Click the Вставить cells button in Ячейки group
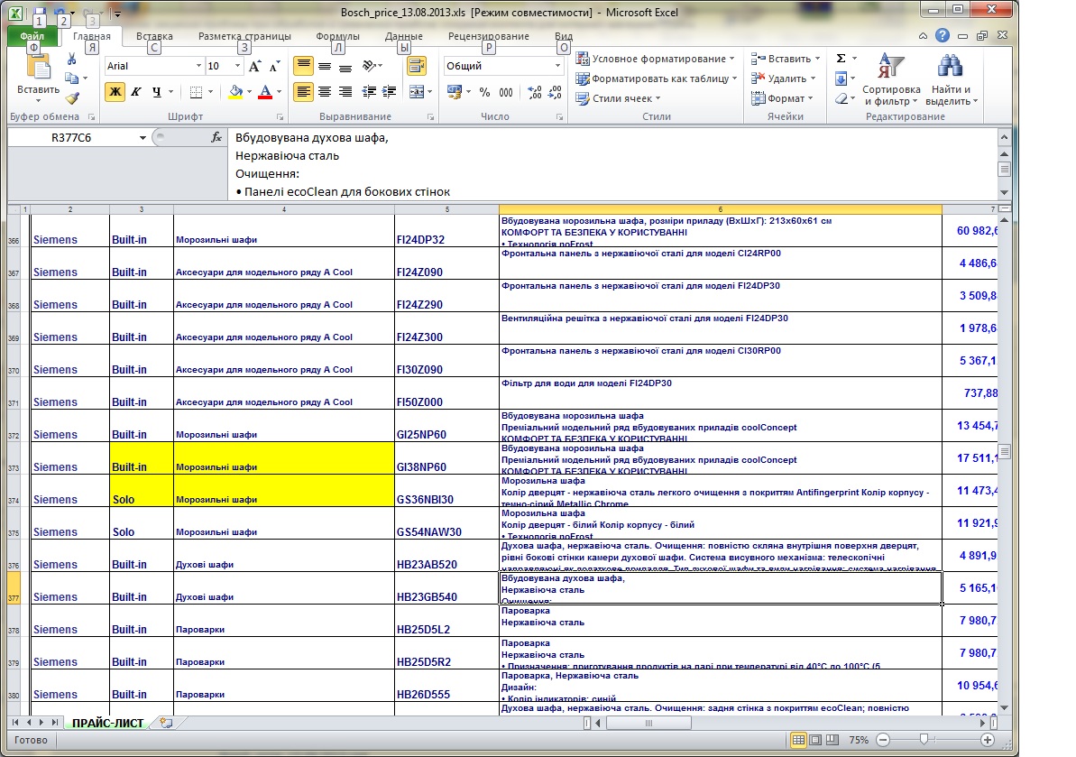Viewport: 1076px width, 757px height. pos(786,59)
